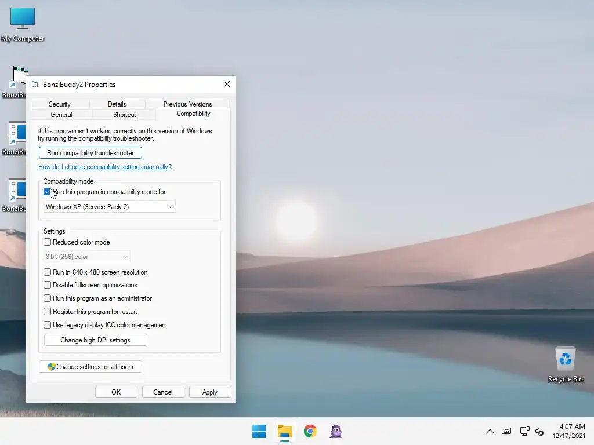
Task: Launch File Explorer from the taskbar
Action: (284, 431)
